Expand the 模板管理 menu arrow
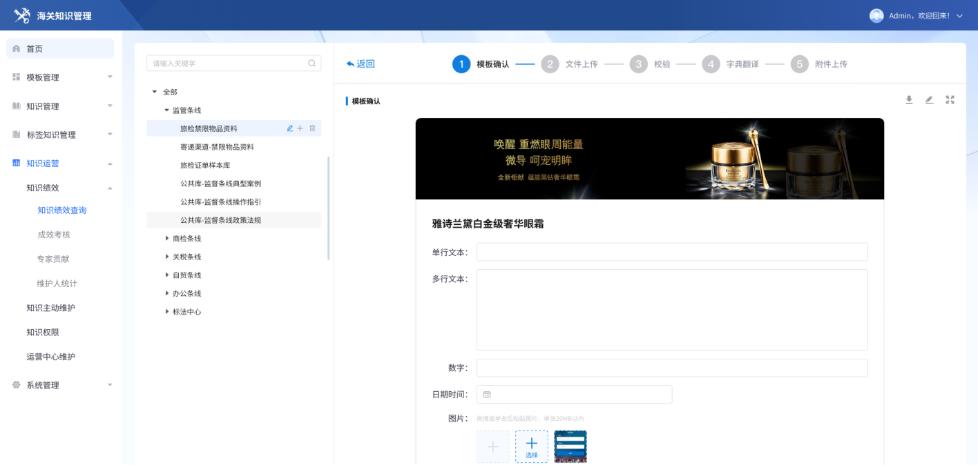 tap(110, 77)
